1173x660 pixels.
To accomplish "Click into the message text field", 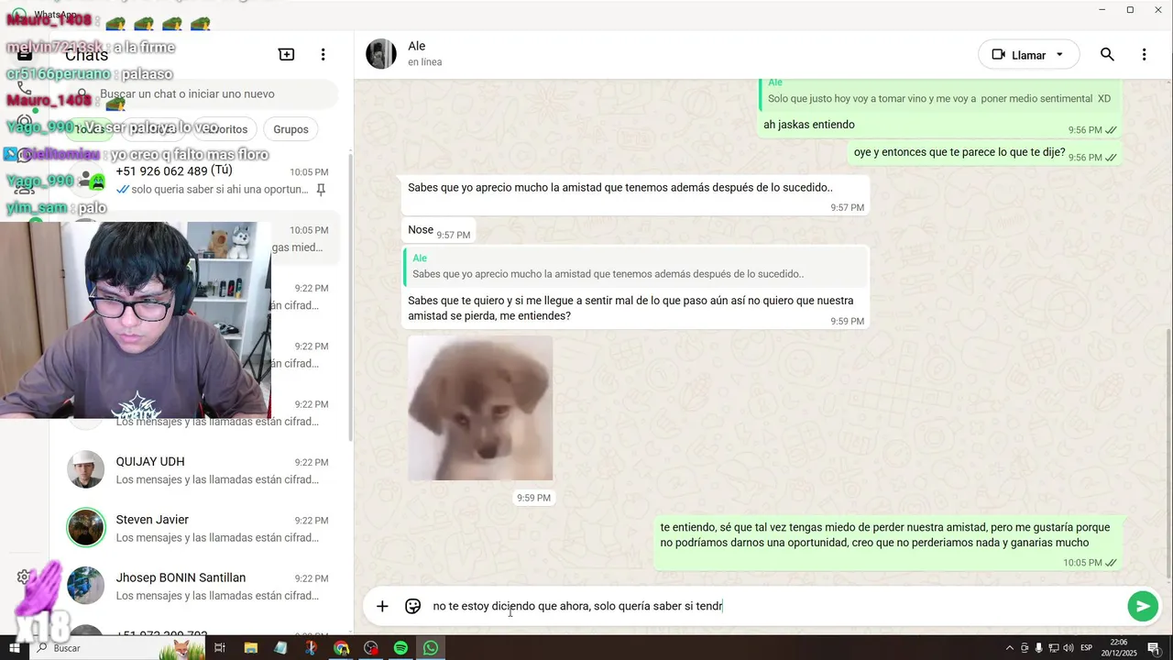I will [x=774, y=606].
